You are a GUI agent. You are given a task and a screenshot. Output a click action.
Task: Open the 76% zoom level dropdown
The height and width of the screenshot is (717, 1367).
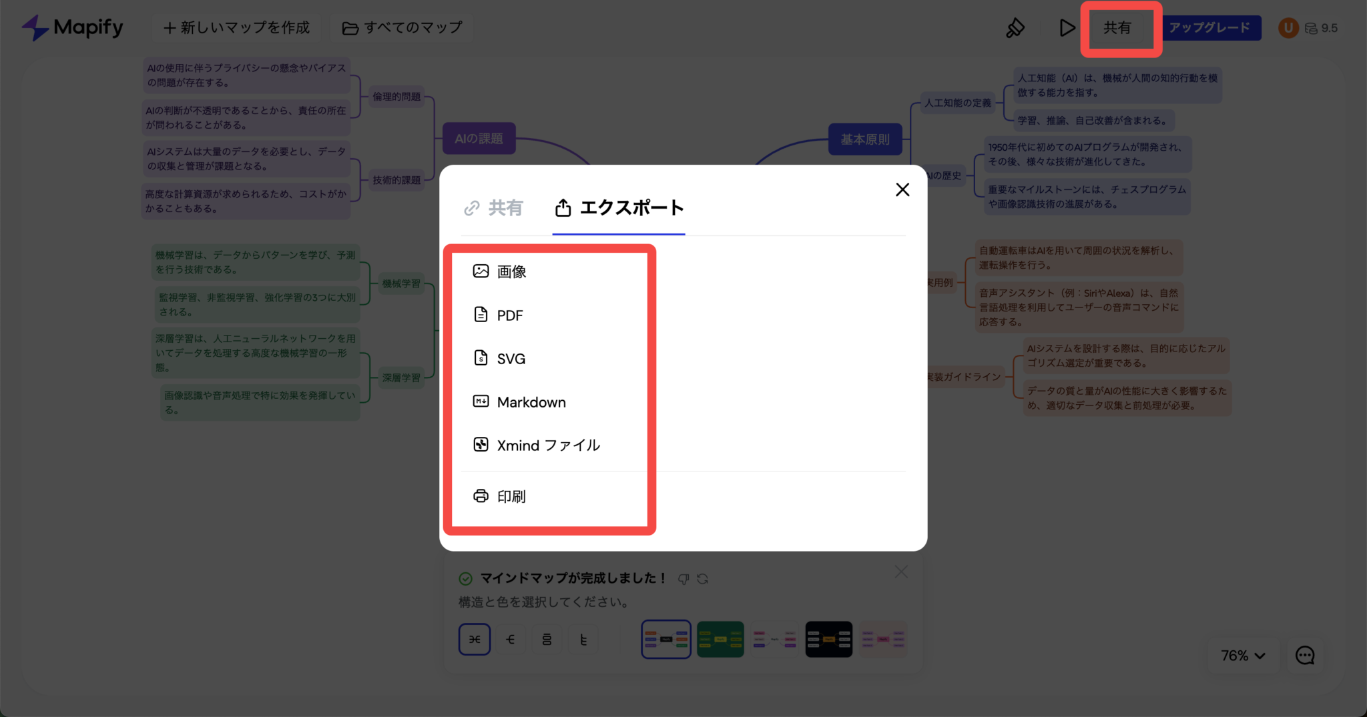point(1242,656)
